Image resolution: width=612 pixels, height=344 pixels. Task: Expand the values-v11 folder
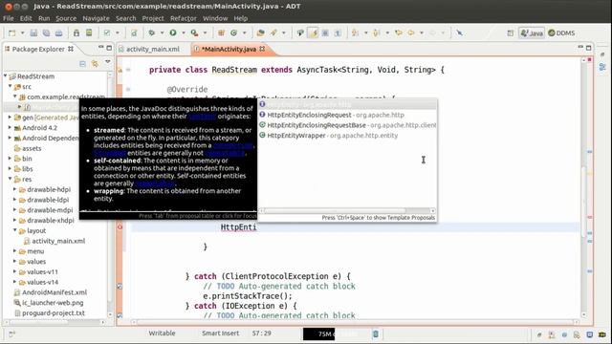pos(15,271)
